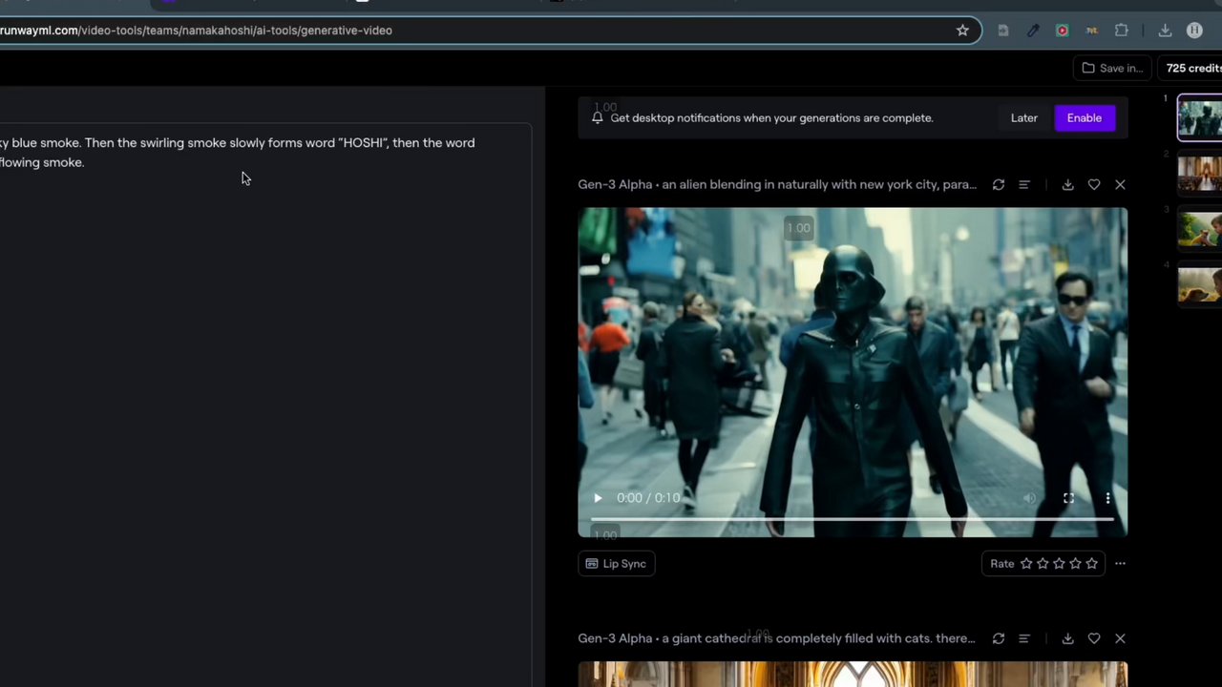Favorite the alien New York video
This screenshot has height=687, width=1222.
1094,185
